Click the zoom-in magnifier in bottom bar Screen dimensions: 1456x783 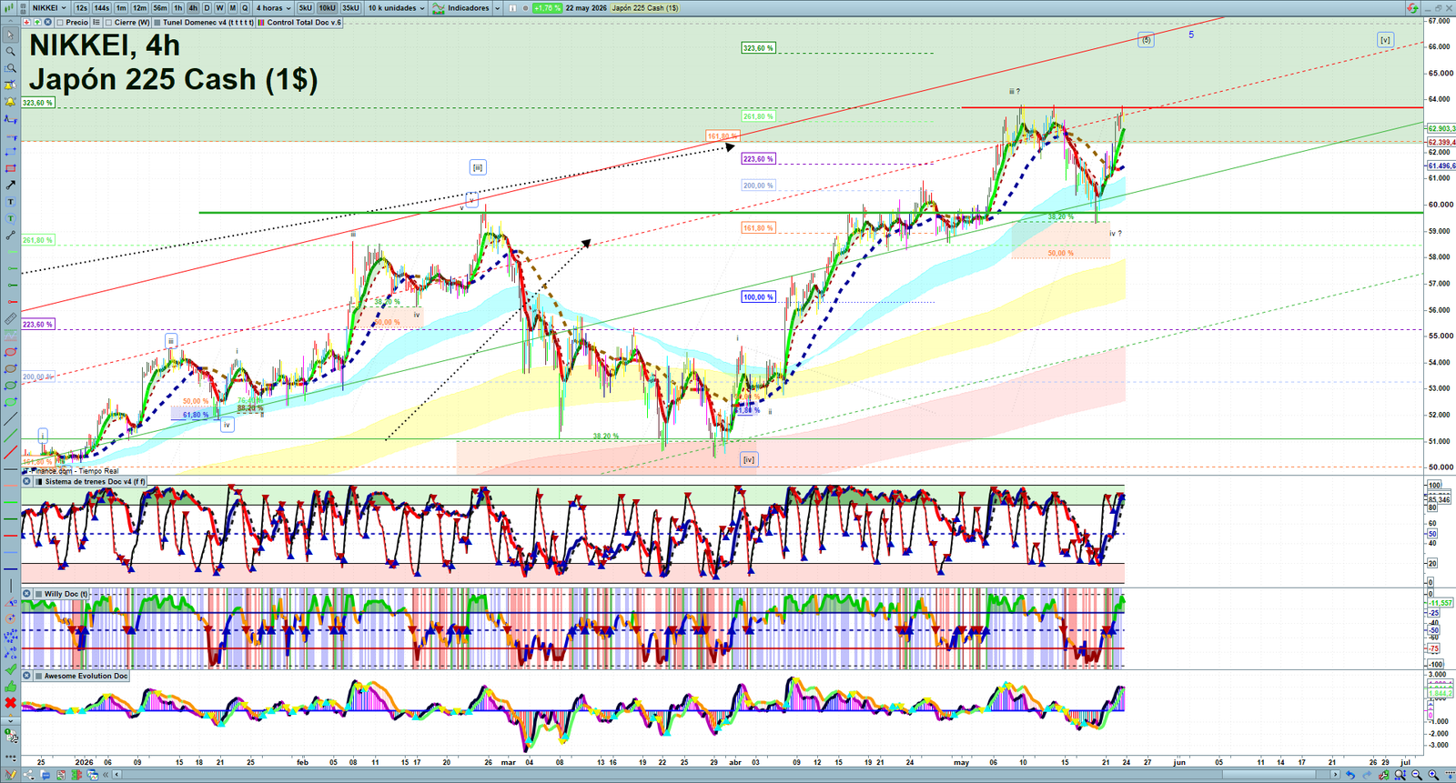1433,775
